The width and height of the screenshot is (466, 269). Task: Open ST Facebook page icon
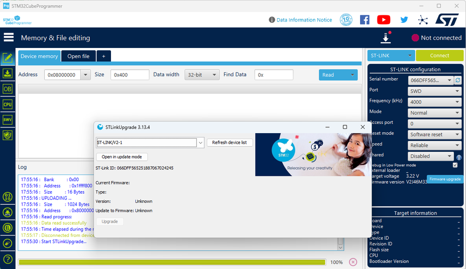(x=365, y=20)
